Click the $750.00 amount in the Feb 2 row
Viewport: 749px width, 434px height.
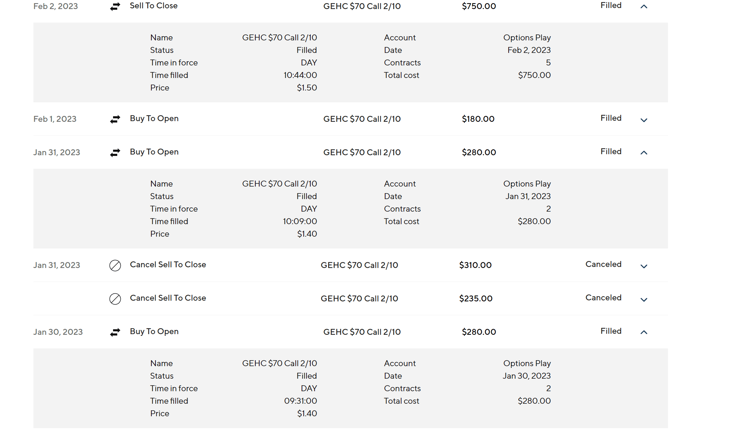[x=479, y=6]
